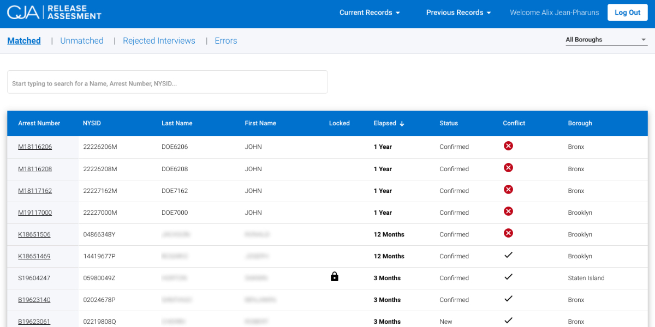
Task: Click the conflict checkmark on row B19623140
Action: pos(508,298)
